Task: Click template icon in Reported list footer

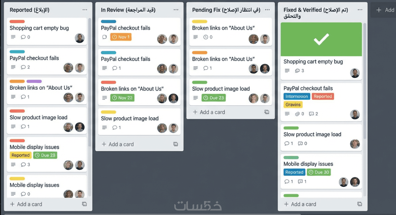Action: (84, 204)
